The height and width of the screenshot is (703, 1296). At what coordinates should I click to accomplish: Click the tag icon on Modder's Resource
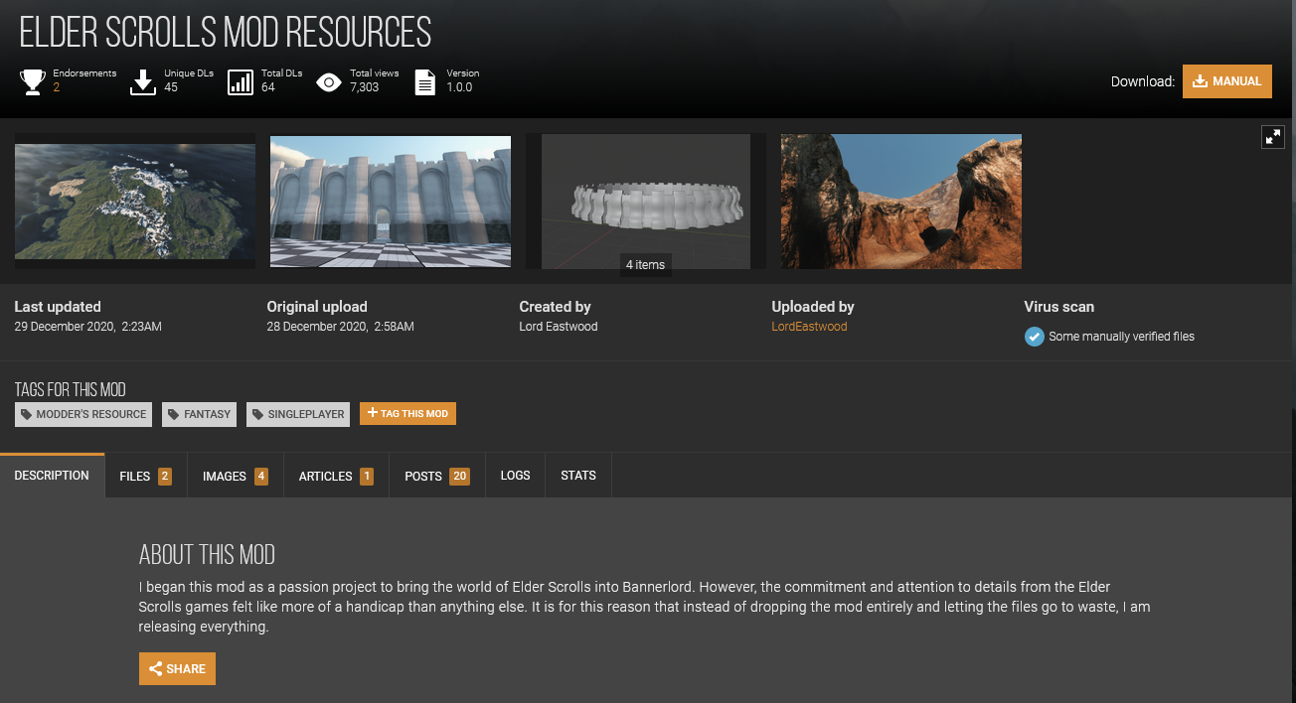click(x=27, y=414)
